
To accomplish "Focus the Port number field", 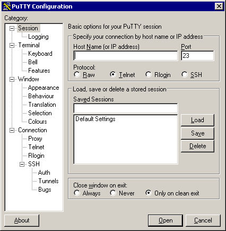I will click(x=197, y=56).
